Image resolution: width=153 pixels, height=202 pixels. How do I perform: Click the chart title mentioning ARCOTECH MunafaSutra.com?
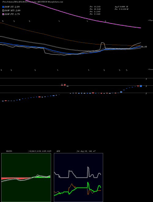[x=32, y=2]
